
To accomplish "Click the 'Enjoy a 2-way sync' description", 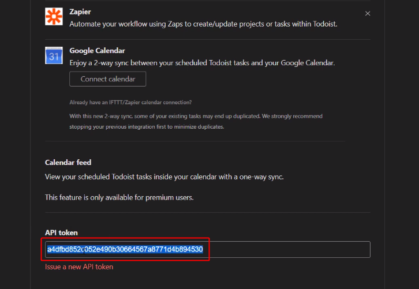I will coord(202,63).
